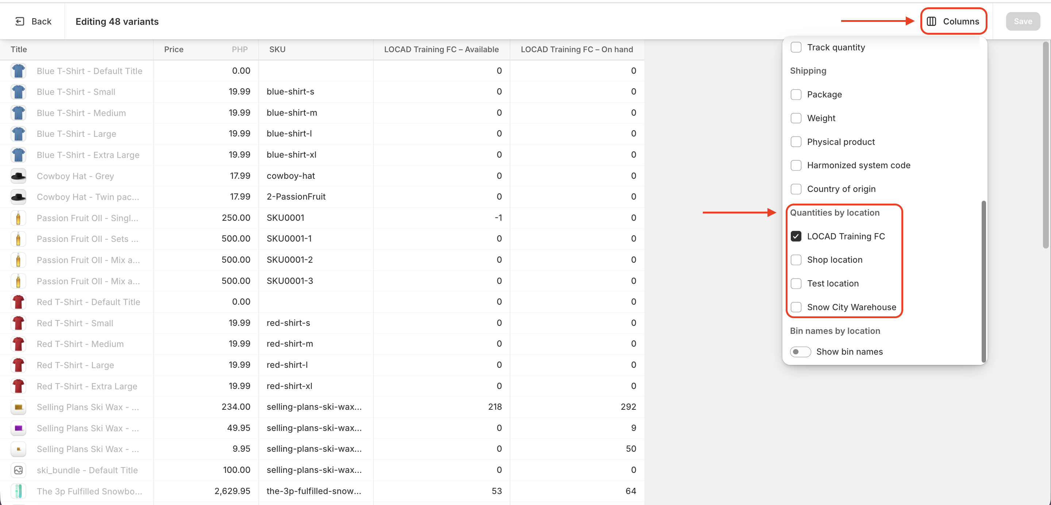Click the Blue T-Shirt Small thumbnail
Viewport: 1051px width, 505px height.
(18, 92)
